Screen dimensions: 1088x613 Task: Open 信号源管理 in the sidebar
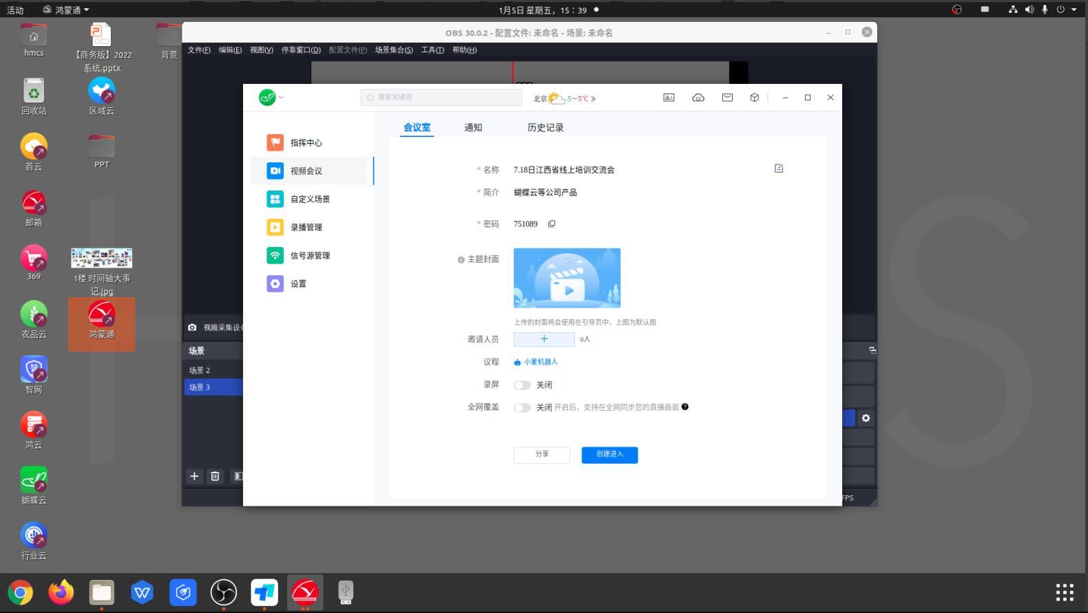[310, 255]
